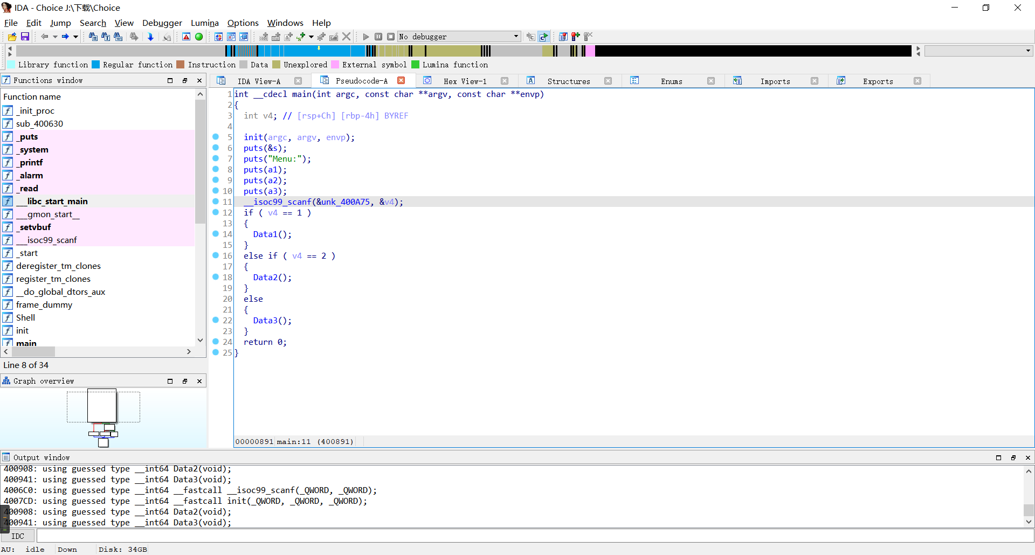
Task: Click the IDC button in output window
Action: click(x=18, y=536)
